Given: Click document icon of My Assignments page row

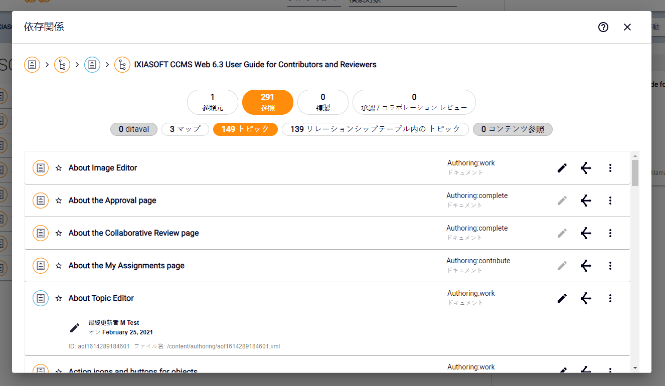Looking at the screenshot, I should [x=41, y=266].
